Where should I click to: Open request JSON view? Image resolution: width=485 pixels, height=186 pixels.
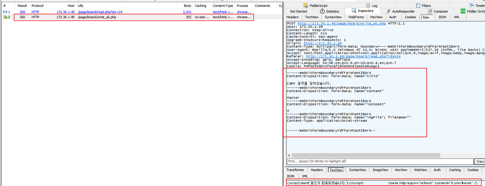pyautogui.click(x=442, y=17)
